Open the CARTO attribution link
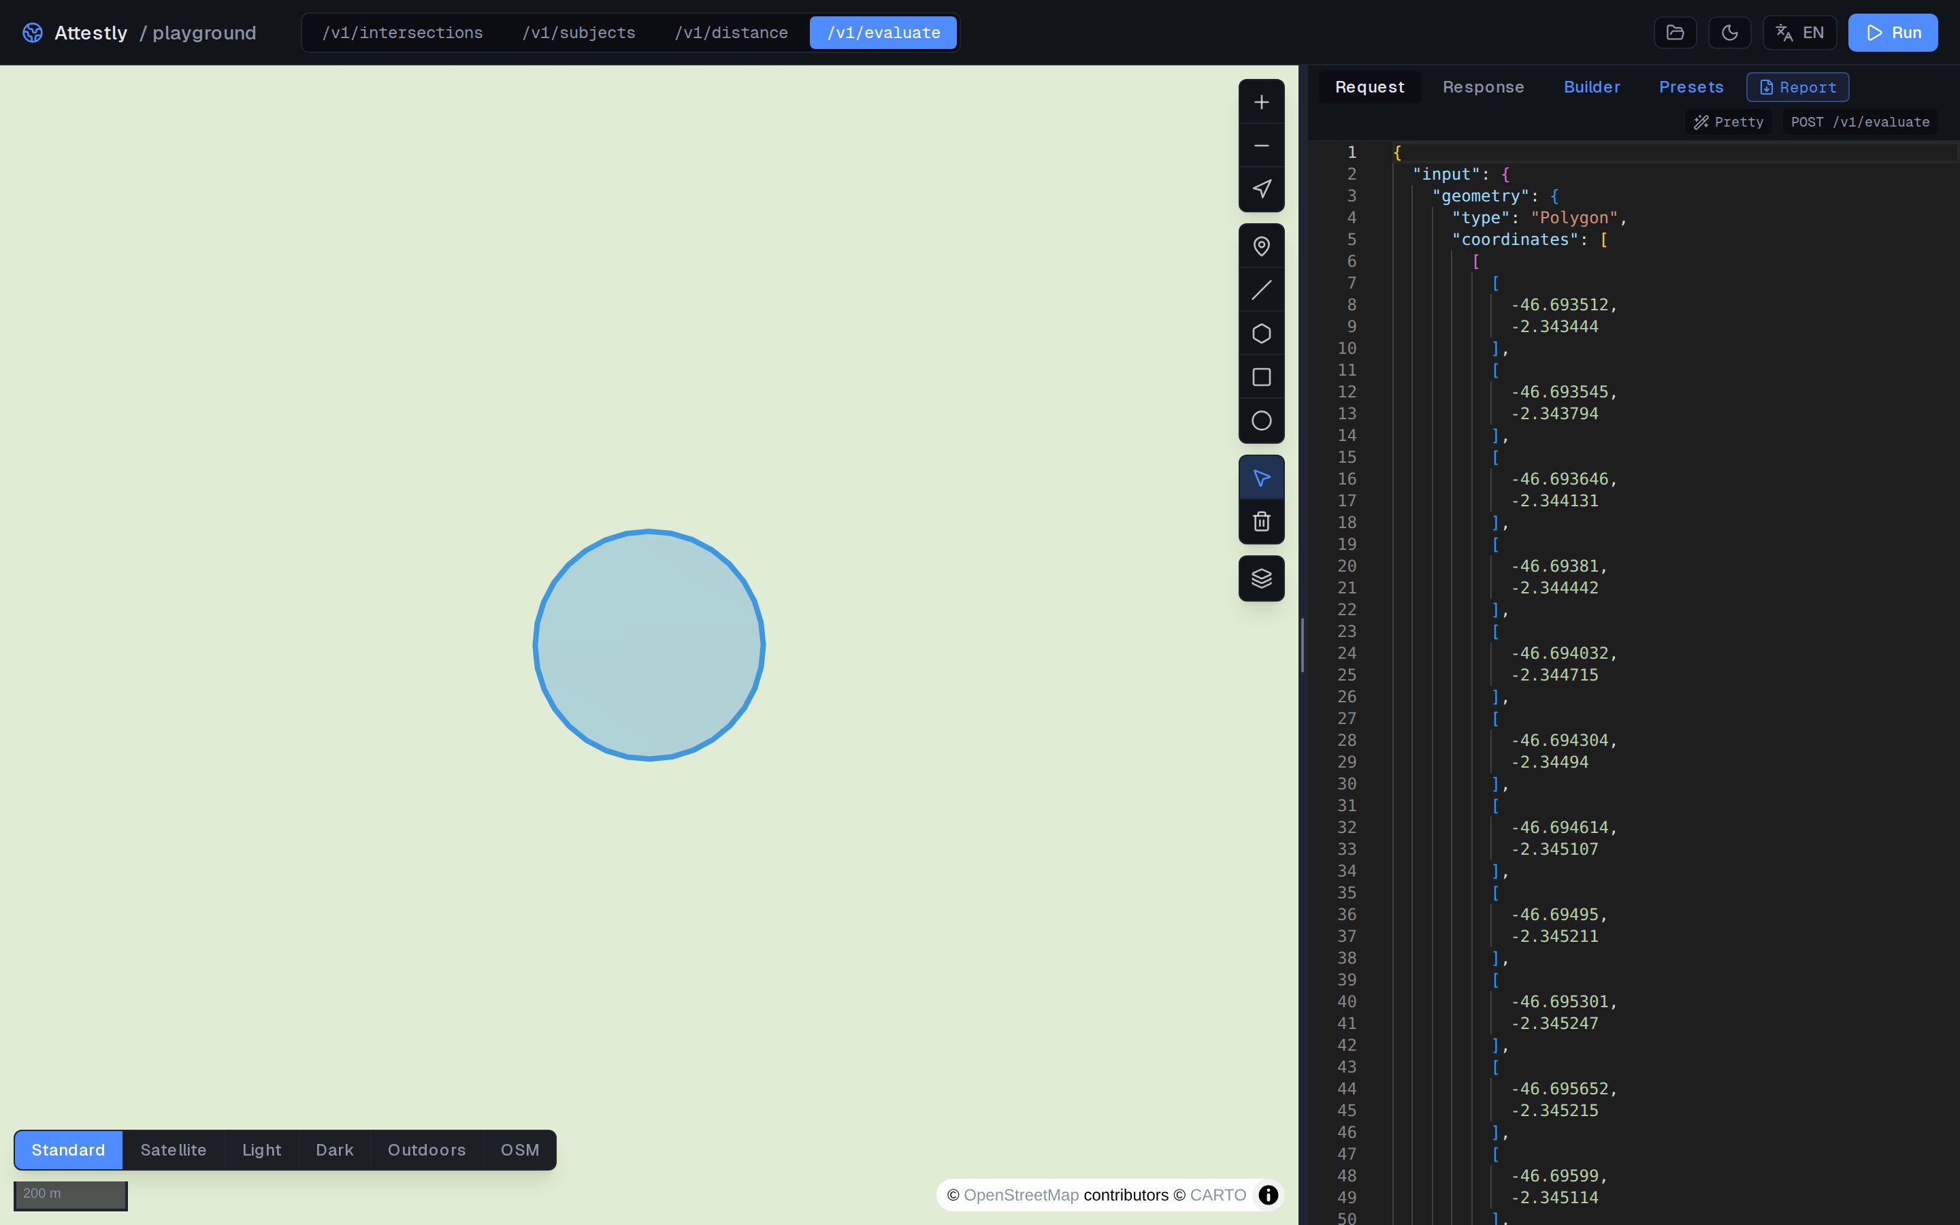 point(1218,1195)
